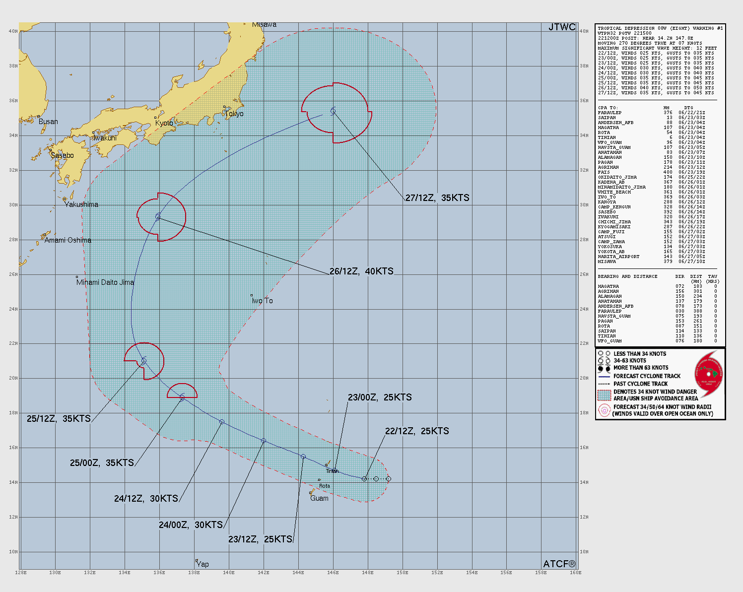Click the MISAWA row in the CPA table
Image resolution: width=743 pixels, height=592 pixels.
(x=652, y=262)
